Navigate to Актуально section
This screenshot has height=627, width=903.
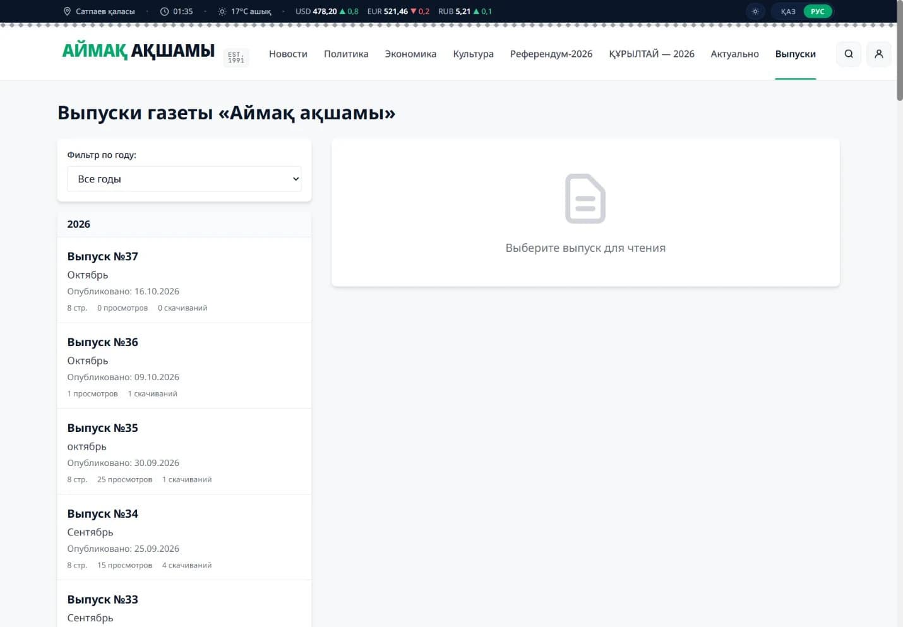pyautogui.click(x=734, y=54)
